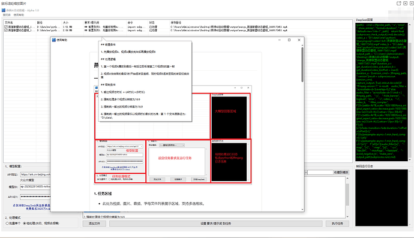The width and height of the screenshot is (414, 238).
Task: Open the 使用帮助 menu
Action: (19, 15)
